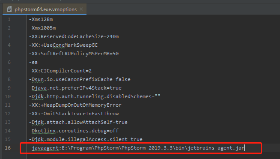Image resolution: width=280 pixels, height=159 pixels.
Task: Click the allowAttachSelf=true line
Action: tap(78, 122)
